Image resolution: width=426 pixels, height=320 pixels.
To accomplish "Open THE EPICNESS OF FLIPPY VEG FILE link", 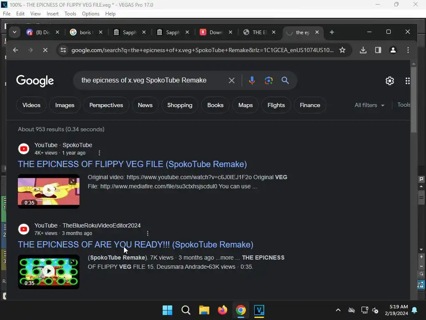I will [132, 164].
